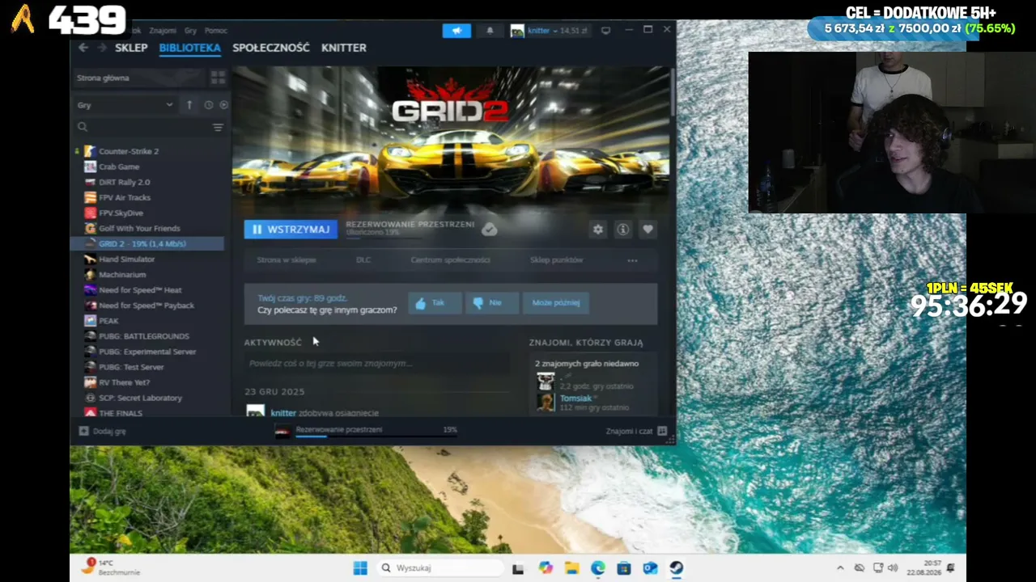Image resolution: width=1036 pixels, height=582 pixels.
Task: Select Need for Speed Payback
Action: 146,306
